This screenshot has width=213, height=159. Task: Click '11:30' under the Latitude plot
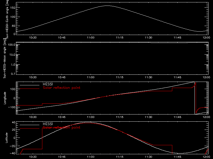[x=149, y=157]
